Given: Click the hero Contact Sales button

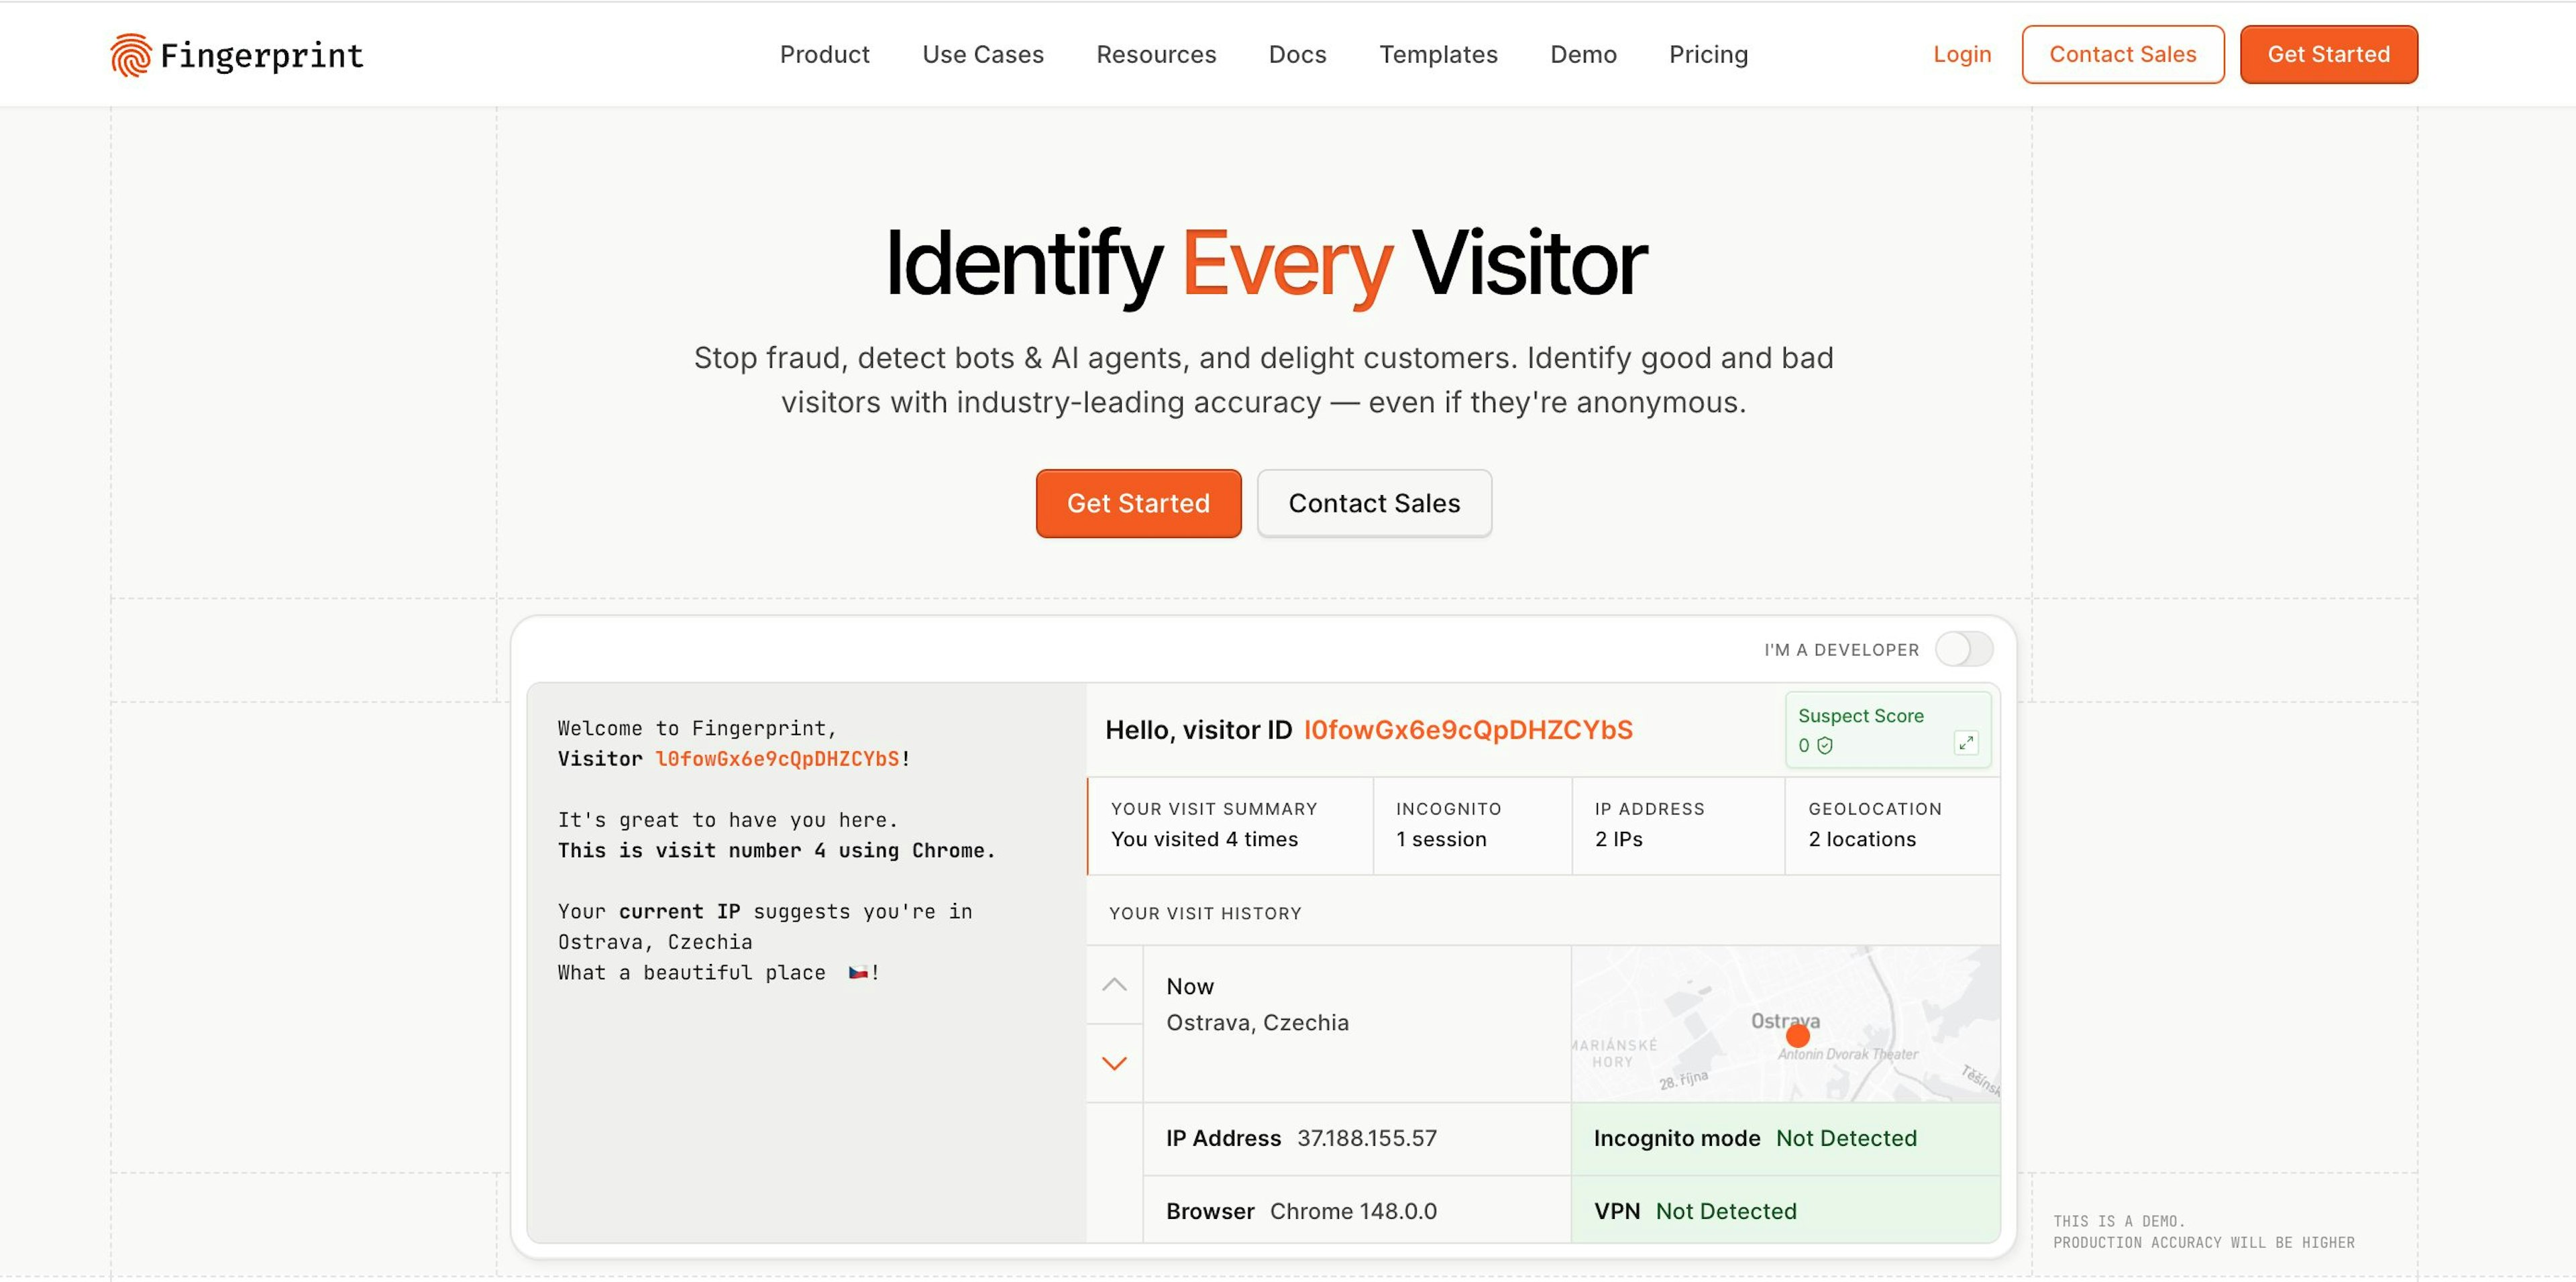Looking at the screenshot, I should click(x=1374, y=503).
